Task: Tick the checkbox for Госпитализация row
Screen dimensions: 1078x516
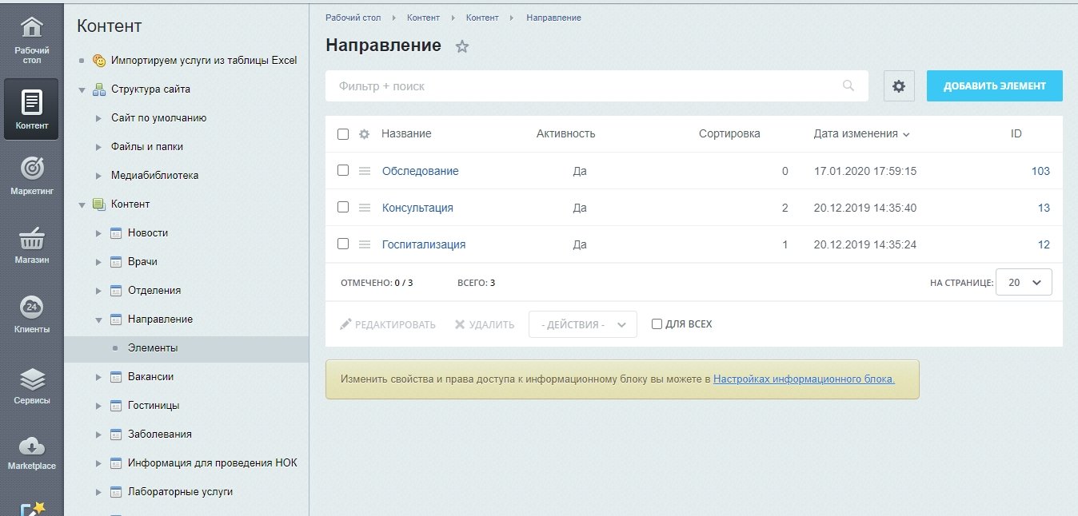Action: click(x=343, y=244)
